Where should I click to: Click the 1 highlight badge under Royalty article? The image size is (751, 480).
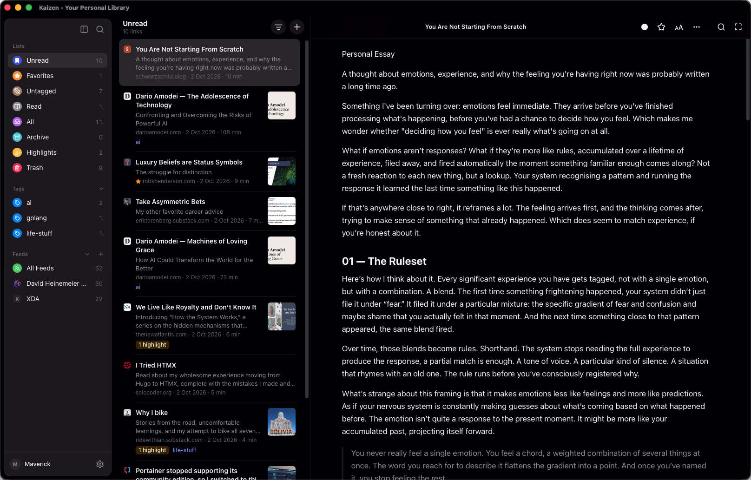pos(152,345)
